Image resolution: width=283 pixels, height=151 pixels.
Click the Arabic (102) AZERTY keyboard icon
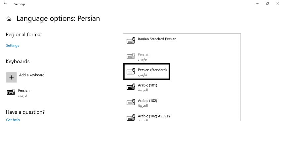[x=131, y=117]
